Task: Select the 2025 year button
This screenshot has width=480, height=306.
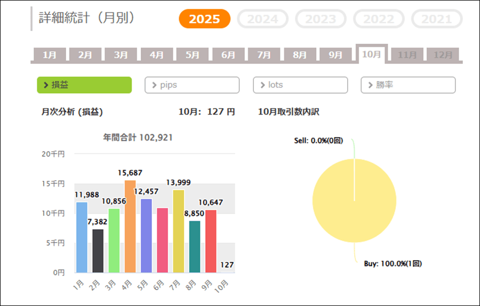Action: point(204,19)
